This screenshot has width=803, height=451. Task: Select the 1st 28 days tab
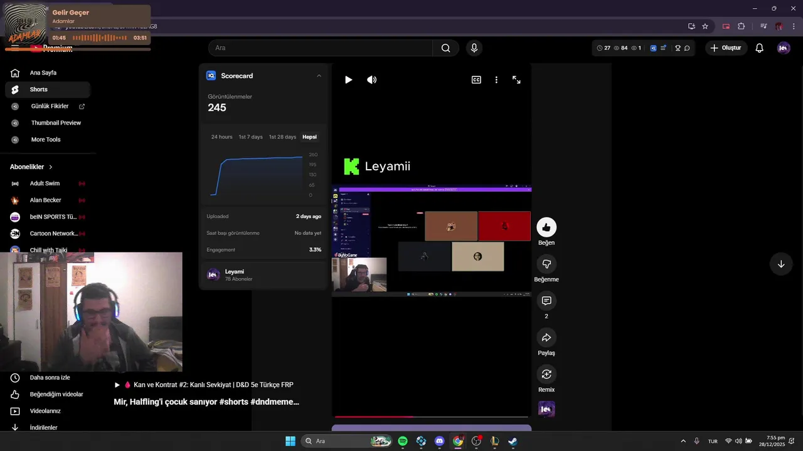(x=282, y=137)
